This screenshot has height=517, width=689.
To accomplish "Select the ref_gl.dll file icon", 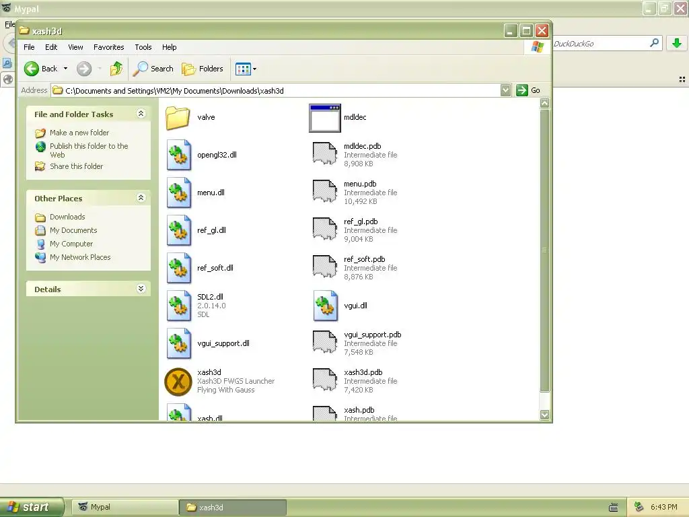I will [179, 230].
